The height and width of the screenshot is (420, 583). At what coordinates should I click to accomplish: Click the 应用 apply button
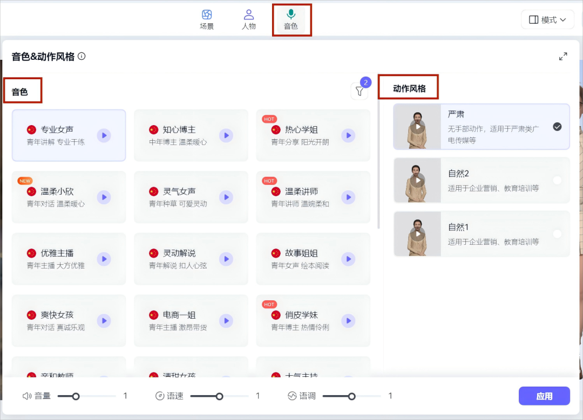point(544,396)
